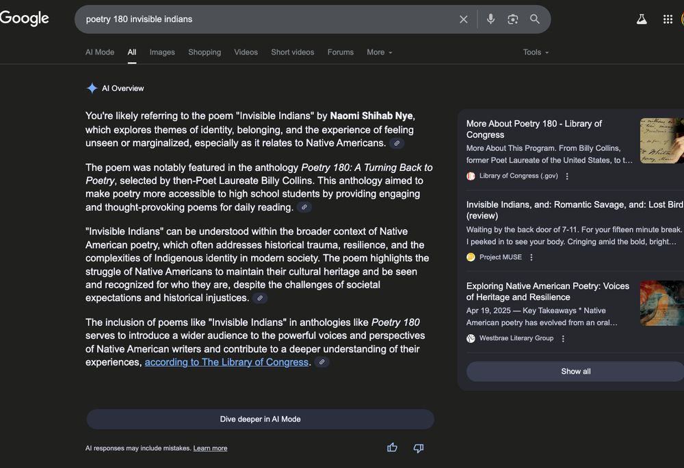This screenshot has height=468, width=684.
Task: Open source link icon after 'historical injustices'
Action: click(x=260, y=298)
